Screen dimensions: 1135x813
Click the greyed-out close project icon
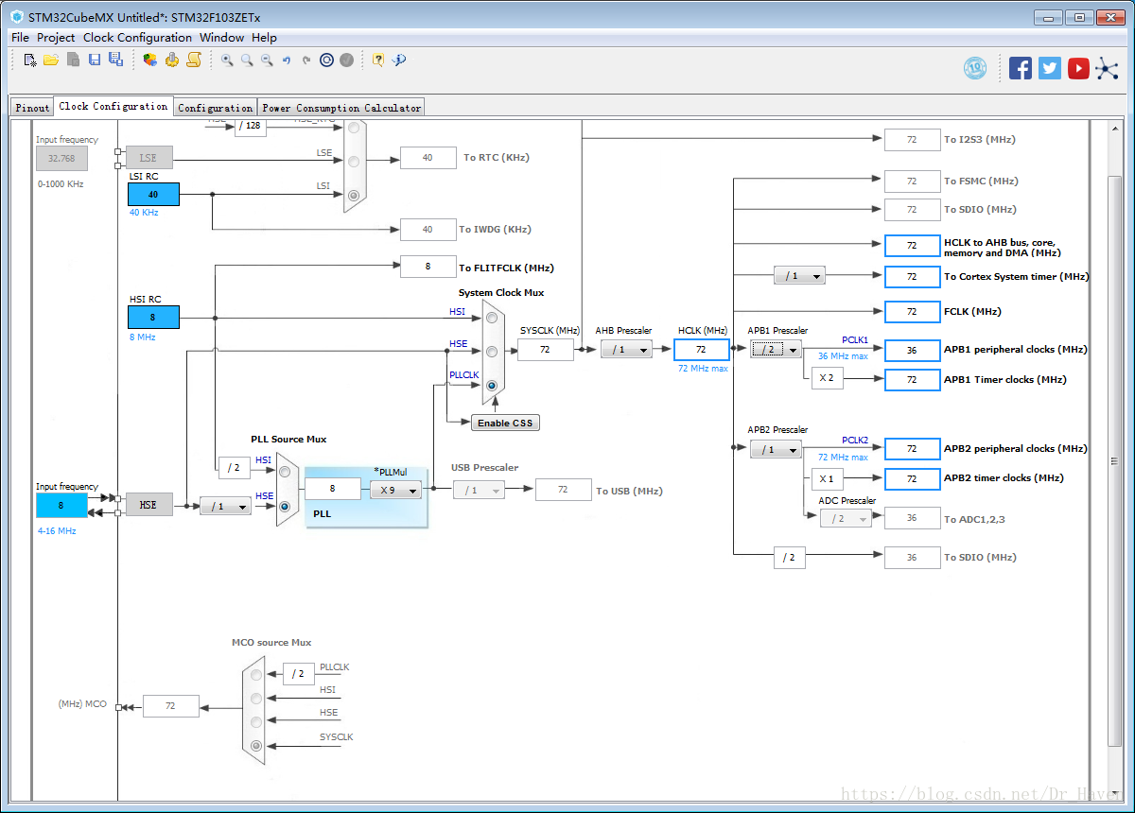pyautogui.click(x=73, y=60)
